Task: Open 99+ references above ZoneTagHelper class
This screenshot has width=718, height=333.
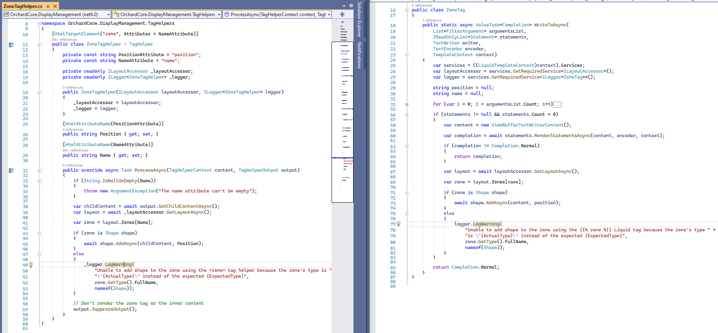Action: (x=64, y=40)
